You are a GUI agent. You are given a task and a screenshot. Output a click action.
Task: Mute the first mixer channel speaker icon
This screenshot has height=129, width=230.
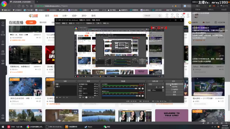(x=139, y=89)
